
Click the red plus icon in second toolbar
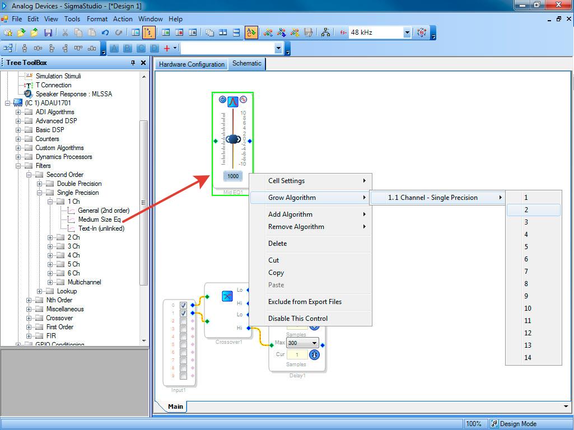[x=166, y=49]
